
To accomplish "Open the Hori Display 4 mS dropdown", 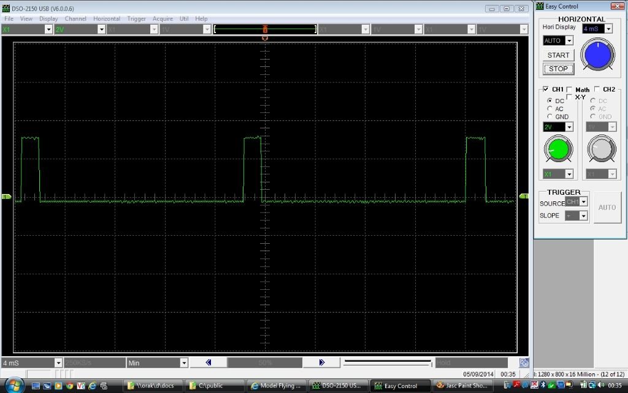I will pyautogui.click(x=608, y=29).
